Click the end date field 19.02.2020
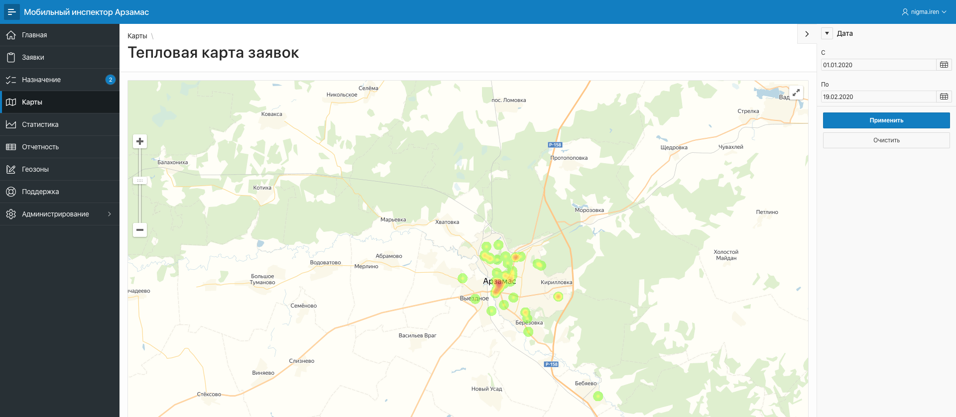Viewport: 956px width, 417px height. (879, 97)
